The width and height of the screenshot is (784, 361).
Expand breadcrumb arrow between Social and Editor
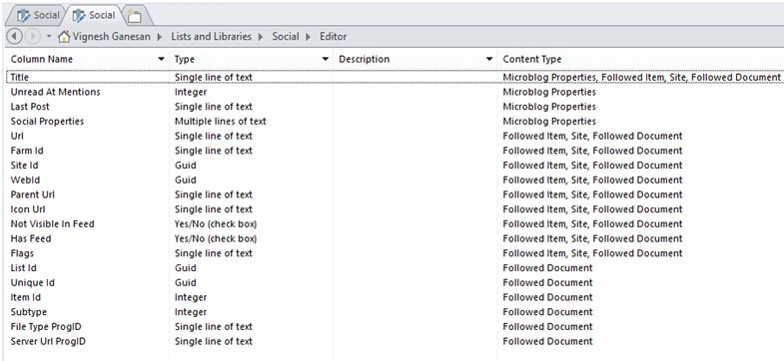point(308,37)
